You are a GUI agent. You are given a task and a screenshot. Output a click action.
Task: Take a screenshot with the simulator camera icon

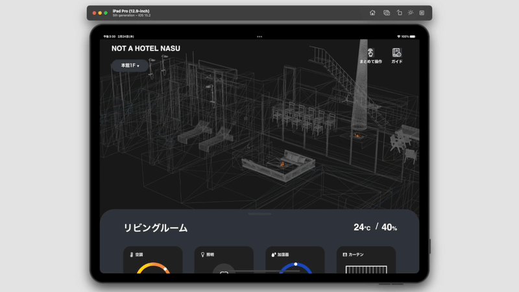(x=386, y=12)
